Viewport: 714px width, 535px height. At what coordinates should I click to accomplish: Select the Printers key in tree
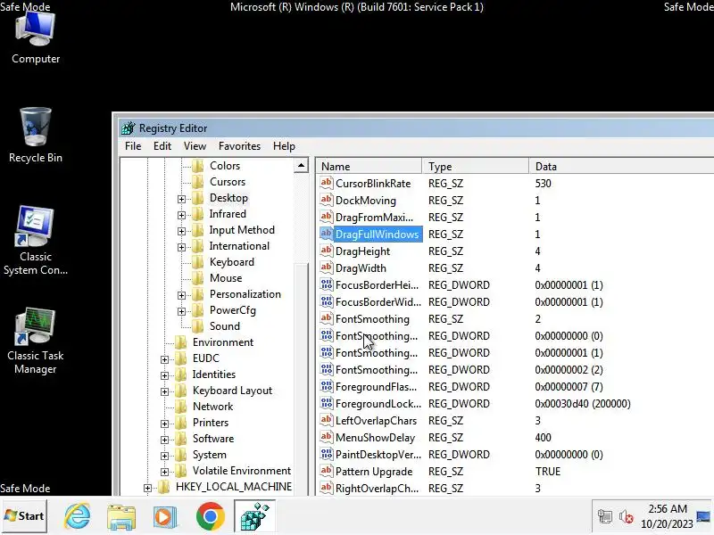211,422
